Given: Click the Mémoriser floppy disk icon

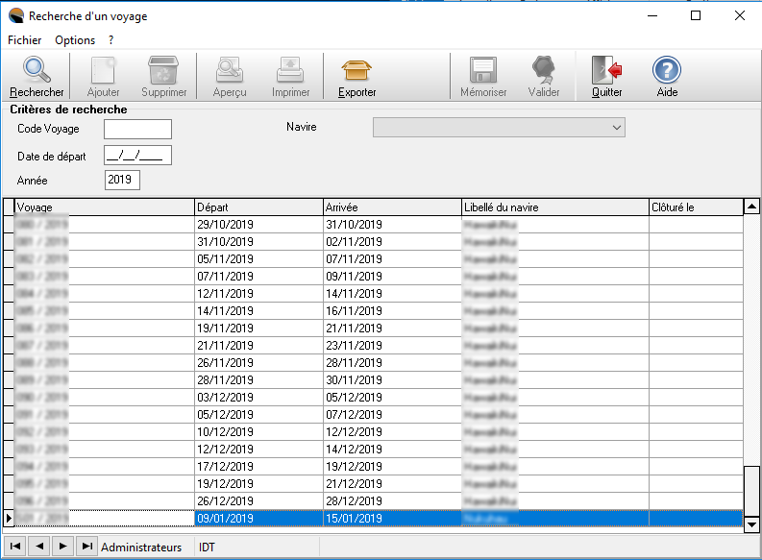Looking at the screenshot, I should click(482, 71).
